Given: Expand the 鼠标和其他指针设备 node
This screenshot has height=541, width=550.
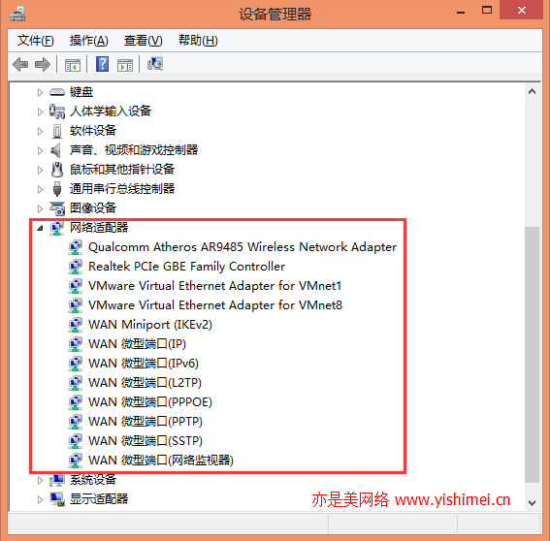Looking at the screenshot, I should [x=40, y=170].
